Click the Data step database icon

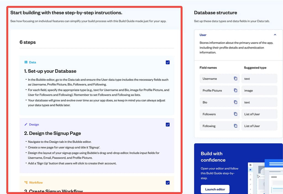(26, 62)
